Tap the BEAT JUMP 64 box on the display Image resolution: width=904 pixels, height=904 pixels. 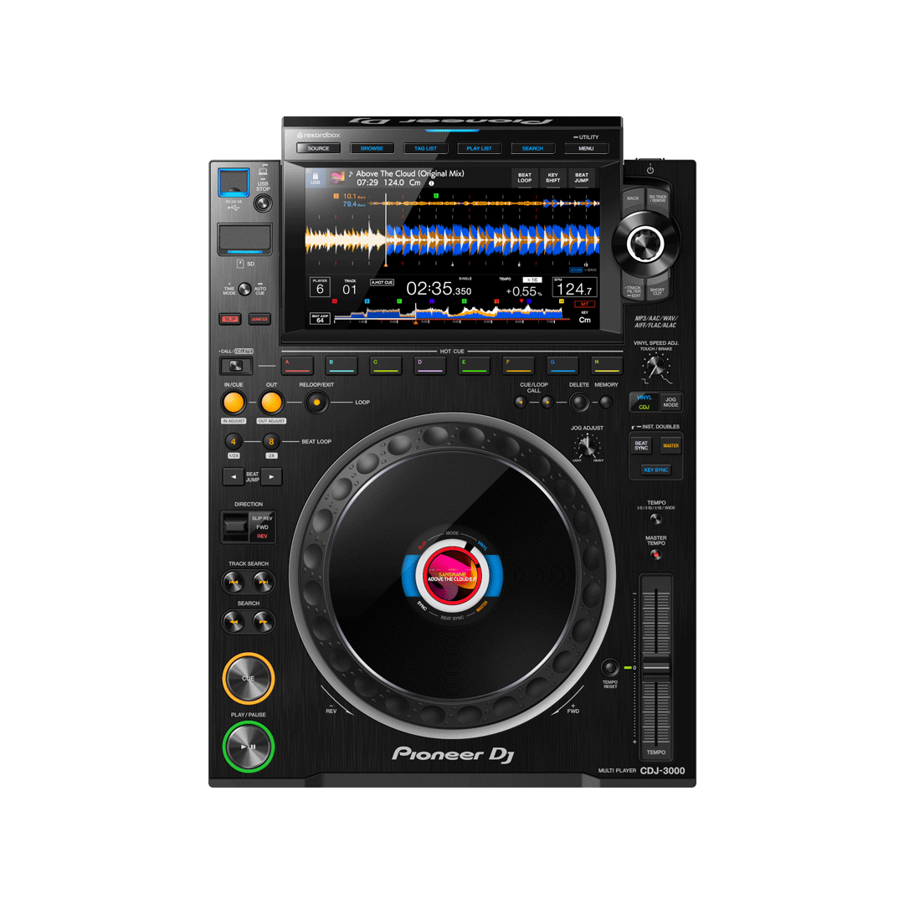click(x=320, y=318)
